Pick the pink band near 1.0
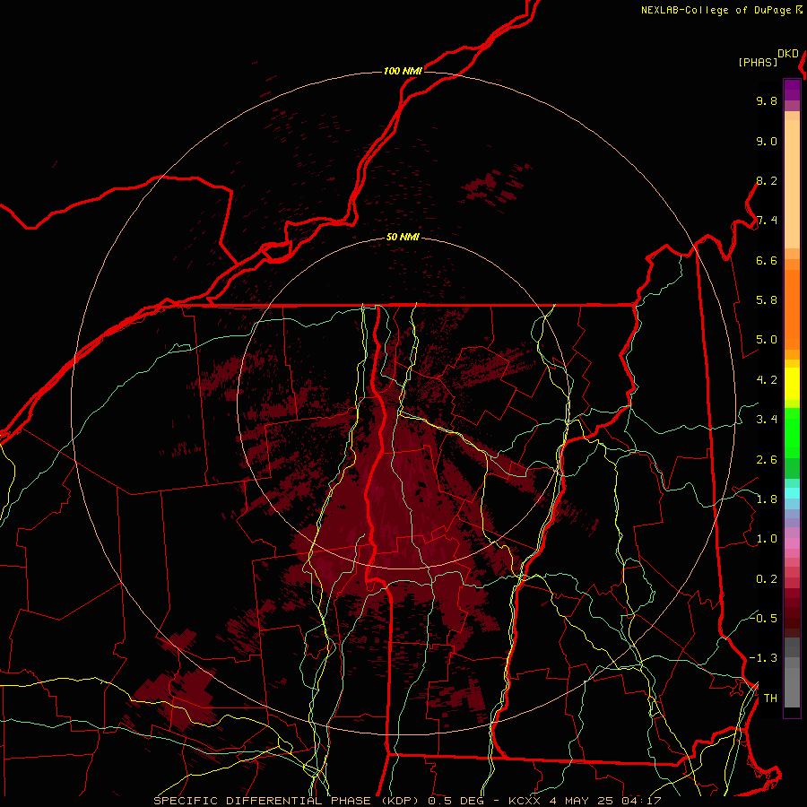807x807 pixels. 792,543
